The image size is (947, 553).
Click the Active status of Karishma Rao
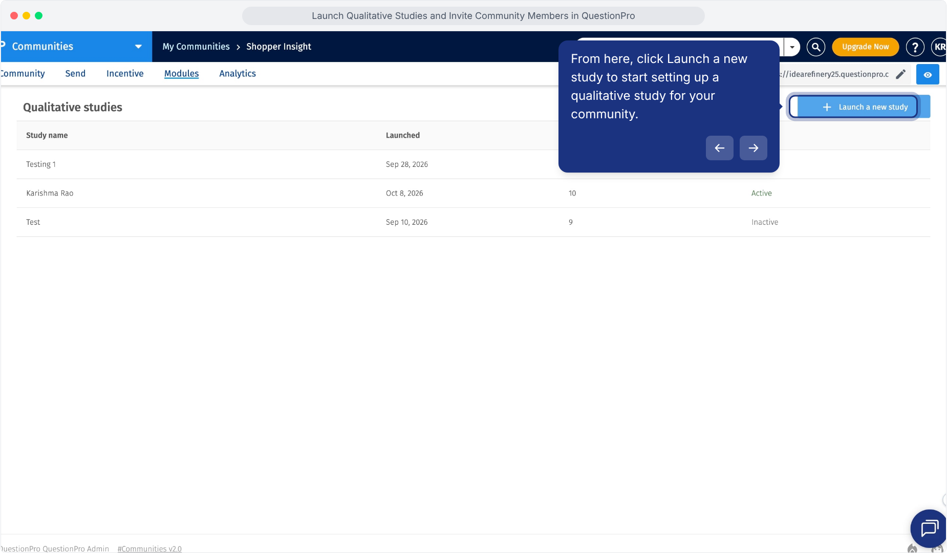coord(761,193)
